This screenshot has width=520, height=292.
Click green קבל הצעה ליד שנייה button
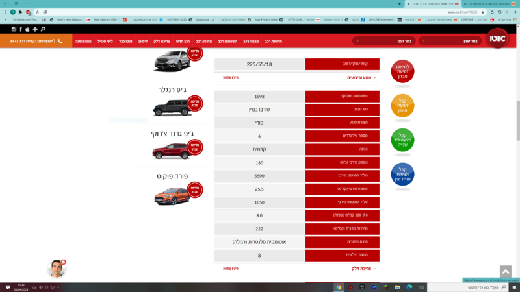(402, 140)
